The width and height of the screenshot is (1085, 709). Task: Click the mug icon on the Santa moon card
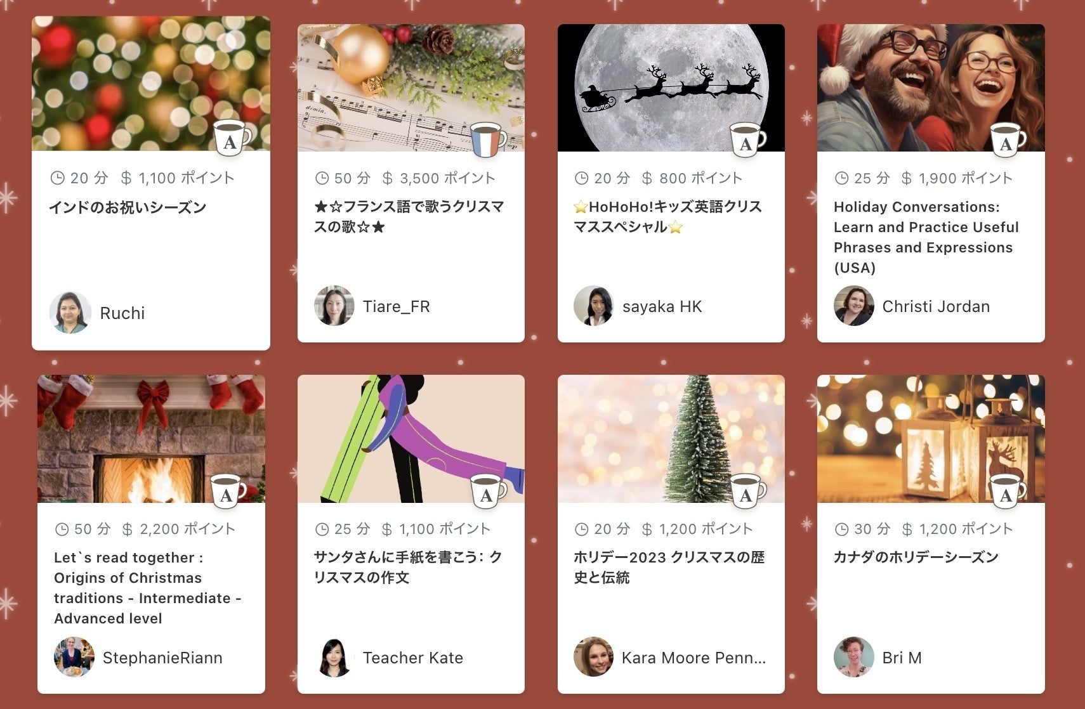747,140
